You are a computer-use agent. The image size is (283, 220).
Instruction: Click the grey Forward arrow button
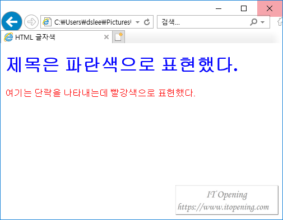(x=31, y=22)
